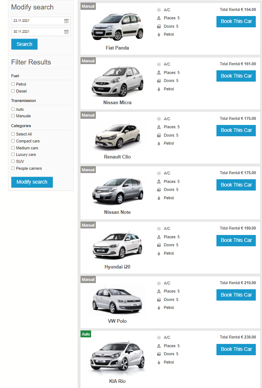The height and width of the screenshot is (388, 262).
Task: Book the KIA Rio car
Action: coord(236,349)
